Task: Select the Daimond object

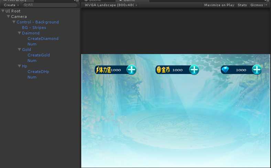Action: tap(31, 33)
